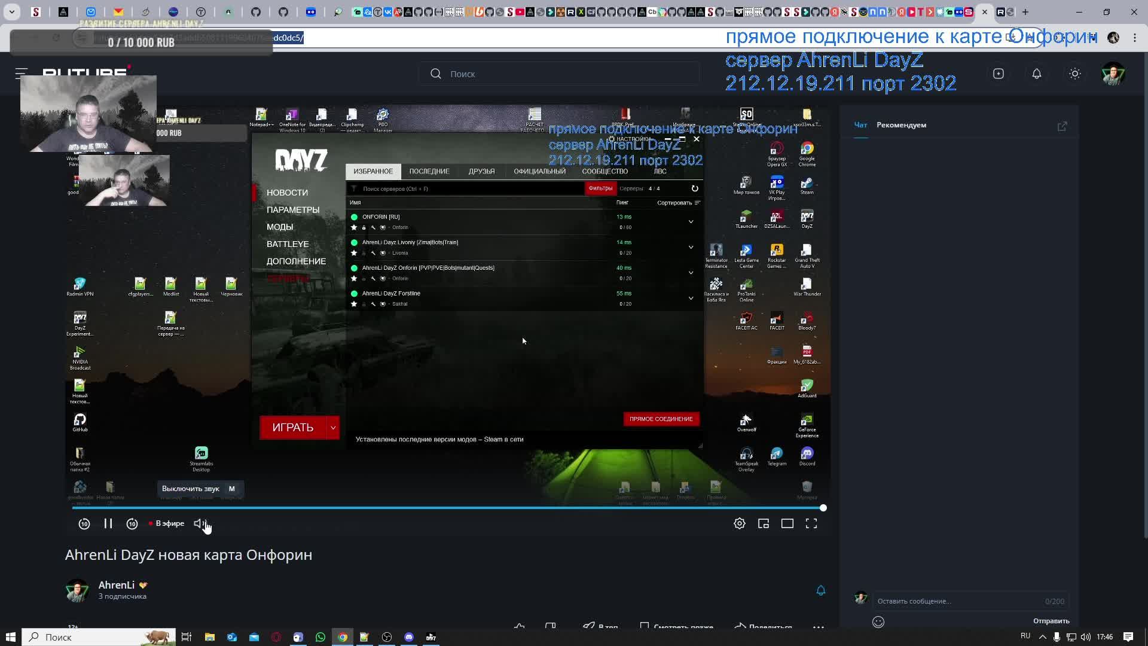Switch to the Рекомендуем tab
Screen dimensions: 1148x646
901,125
